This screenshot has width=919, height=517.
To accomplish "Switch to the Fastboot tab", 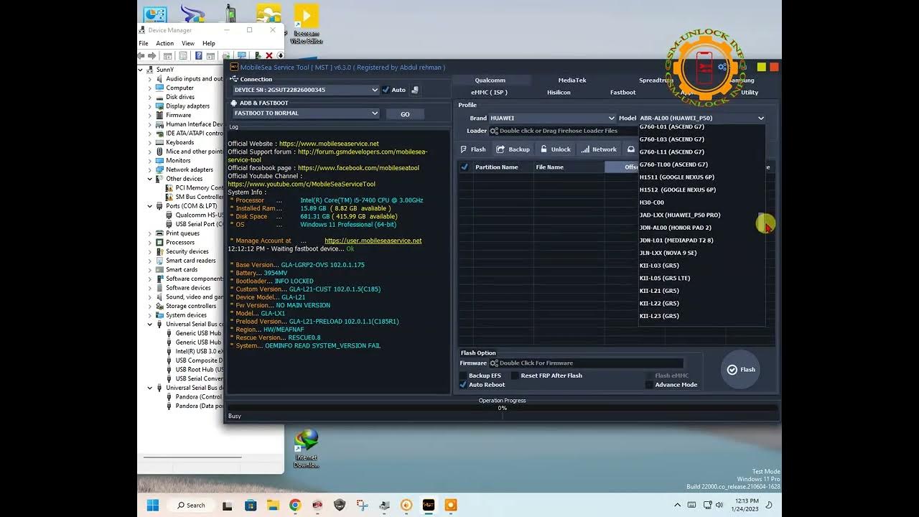I will coord(622,92).
